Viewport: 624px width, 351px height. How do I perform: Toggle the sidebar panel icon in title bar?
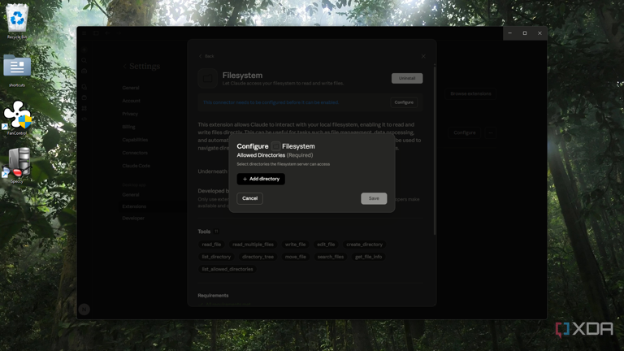96,33
